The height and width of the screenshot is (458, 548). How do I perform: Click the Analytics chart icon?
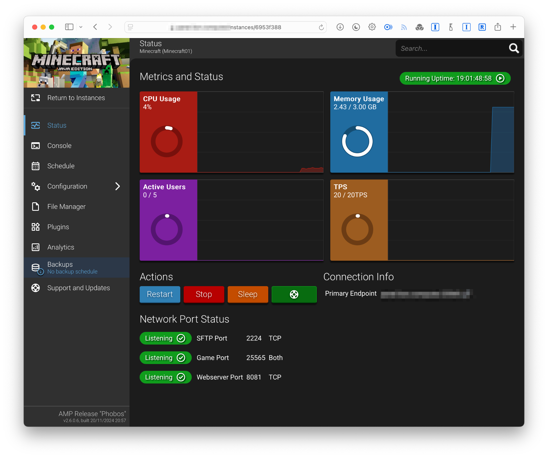(36, 247)
